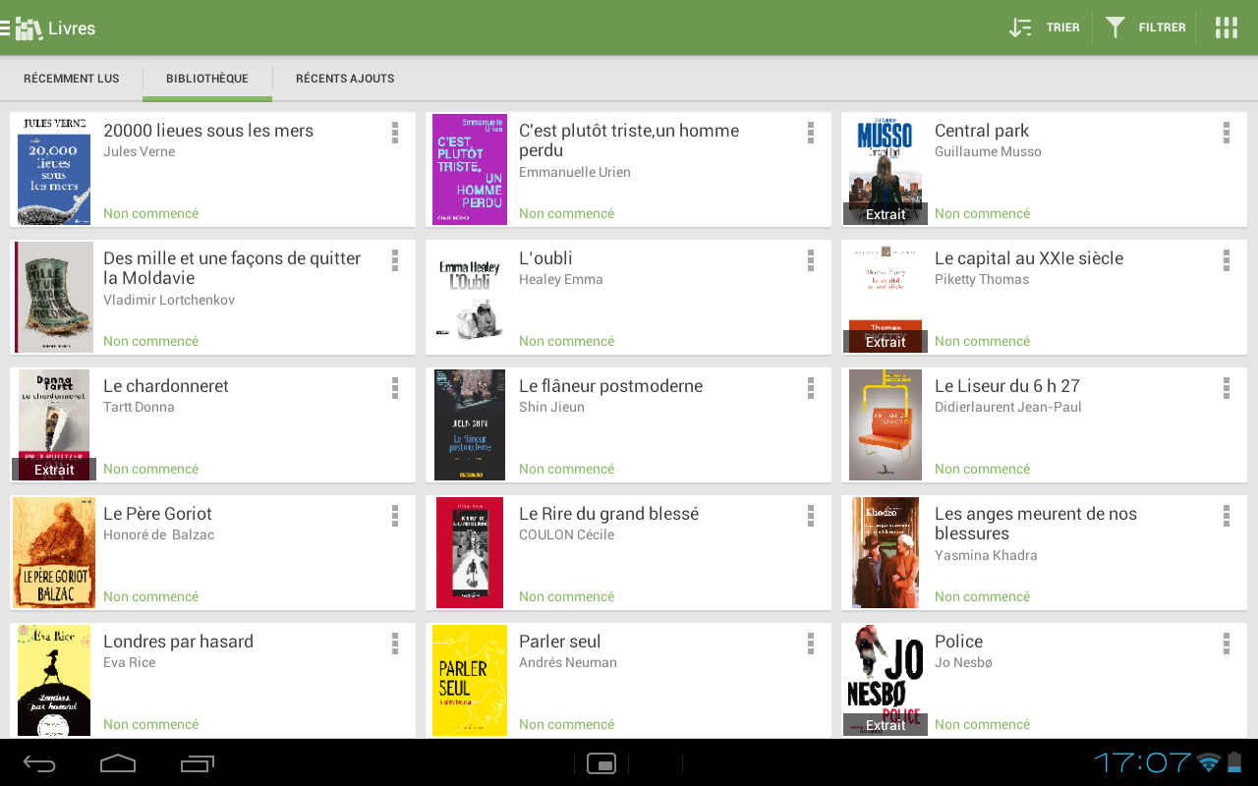Click the author name 'Piketty Thomas'
1258x786 pixels.
(x=982, y=280)
